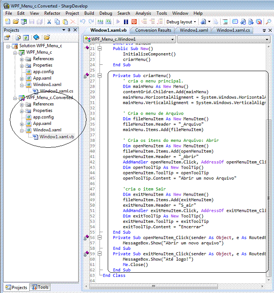Open the editor tab list dropdown arrow

click(264, 30)
